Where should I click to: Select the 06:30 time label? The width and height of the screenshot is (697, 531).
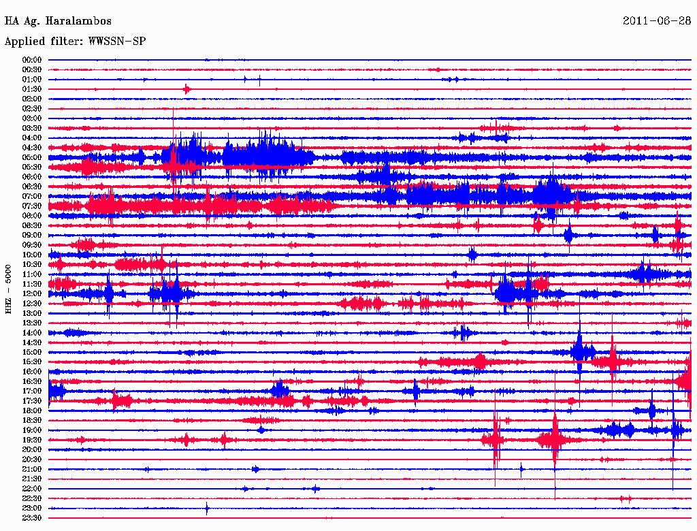[32, 187]
